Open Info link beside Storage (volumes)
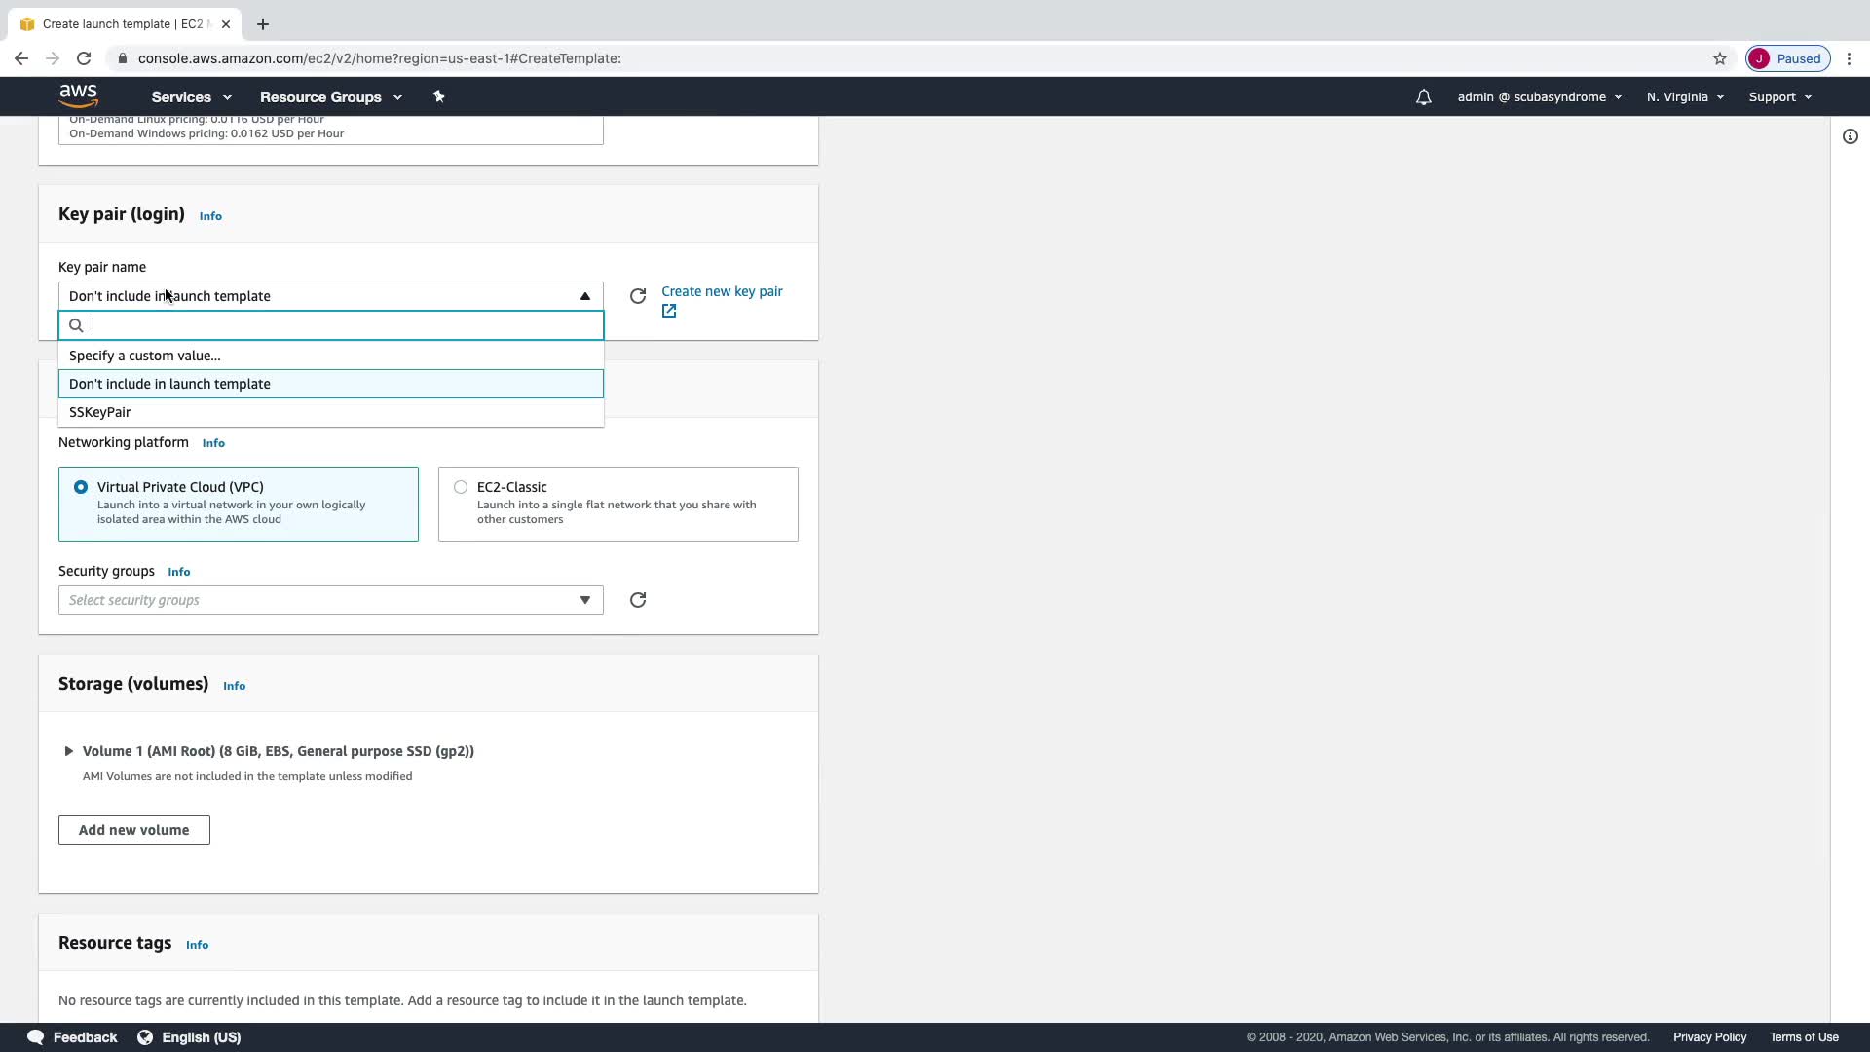The height and width of the screenshot is (1052, 1870). [234, 686]
